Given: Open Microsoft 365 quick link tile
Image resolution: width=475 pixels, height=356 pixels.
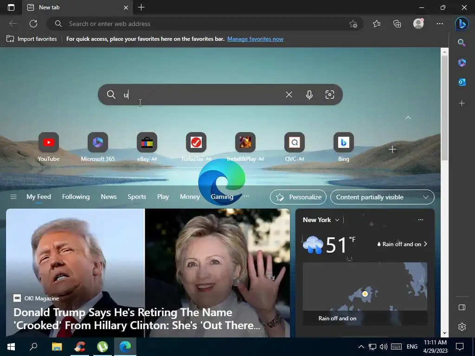Looking at the screenshot, I should pyautogui.click(x=97, y=147).
